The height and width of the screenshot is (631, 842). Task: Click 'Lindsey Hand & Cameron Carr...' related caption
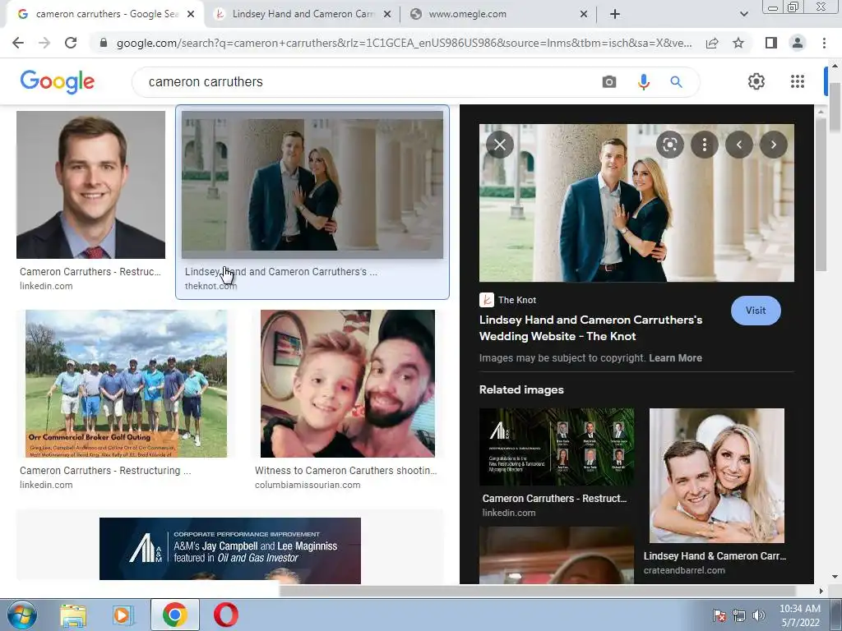pos(715,556)
